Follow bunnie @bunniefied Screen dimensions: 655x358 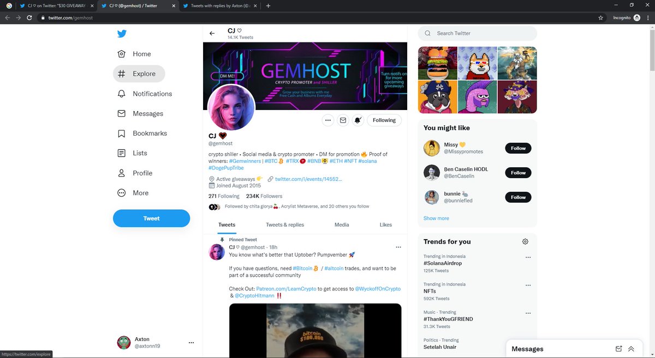(x=518, y=197)
